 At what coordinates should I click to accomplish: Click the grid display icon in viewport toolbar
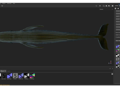point(100,6)
